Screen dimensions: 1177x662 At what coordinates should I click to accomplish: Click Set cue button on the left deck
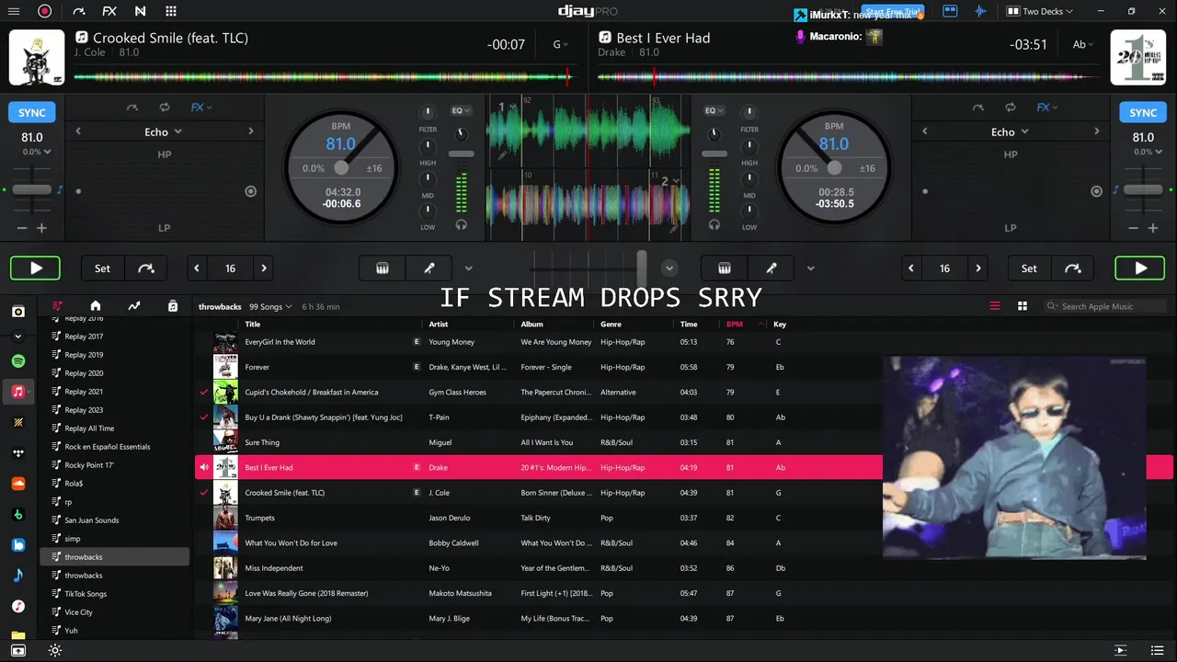pos(102,268)
